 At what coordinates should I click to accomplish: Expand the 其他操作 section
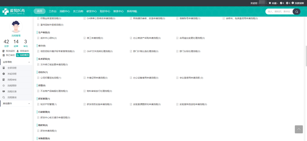coord(29,104)
